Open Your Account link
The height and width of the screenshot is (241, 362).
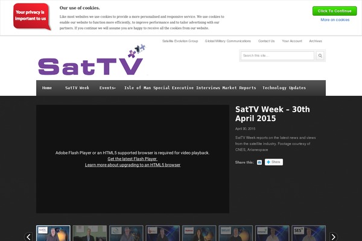(292, 41)
